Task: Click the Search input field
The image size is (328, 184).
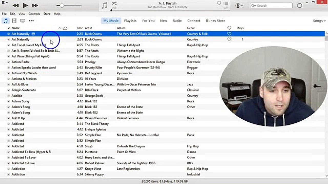Action: point(271,6)
